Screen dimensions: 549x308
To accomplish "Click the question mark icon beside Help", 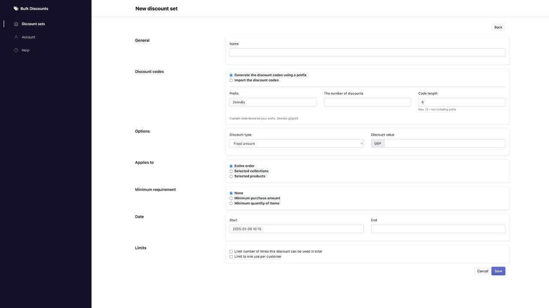I will coord(15,50).
